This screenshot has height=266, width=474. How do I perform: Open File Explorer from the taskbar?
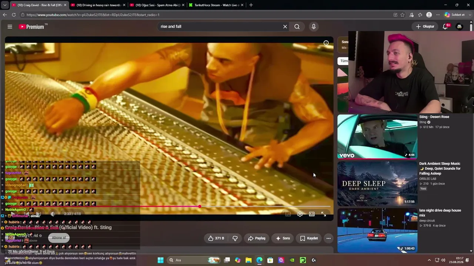pyautogui.click(x=248, y=260)
